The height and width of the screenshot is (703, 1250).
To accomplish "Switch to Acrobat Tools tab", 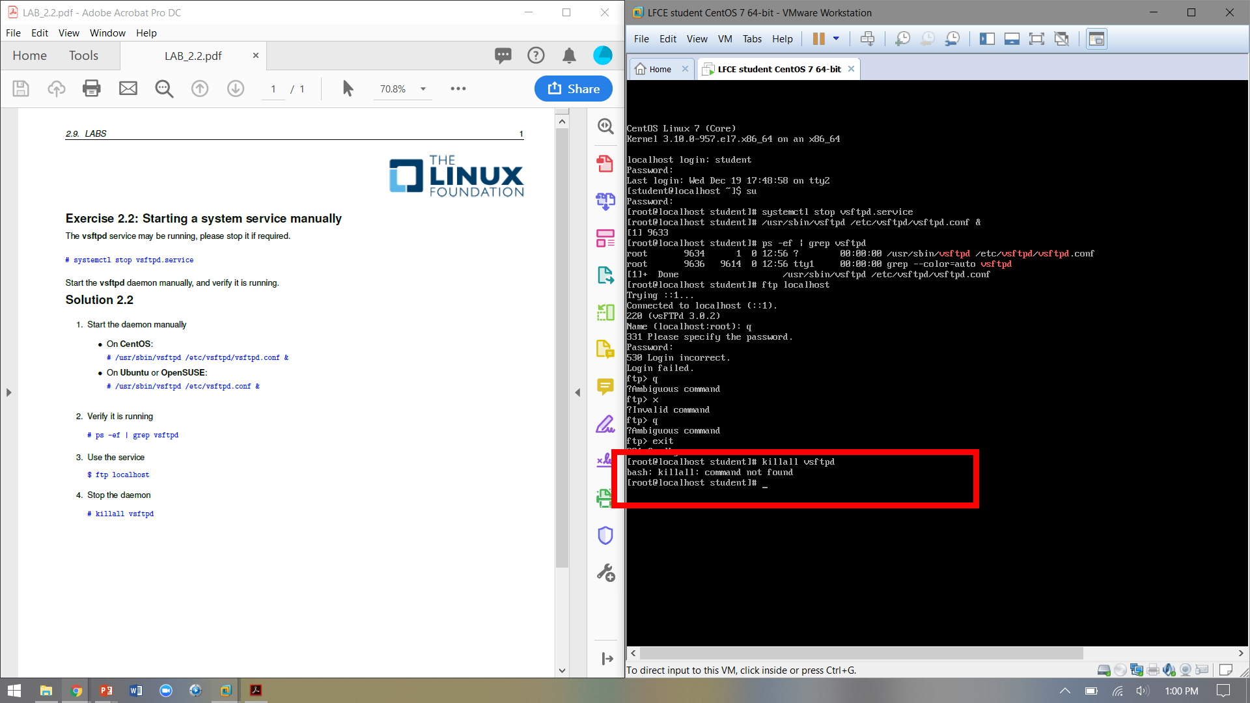I will point(83,55).
